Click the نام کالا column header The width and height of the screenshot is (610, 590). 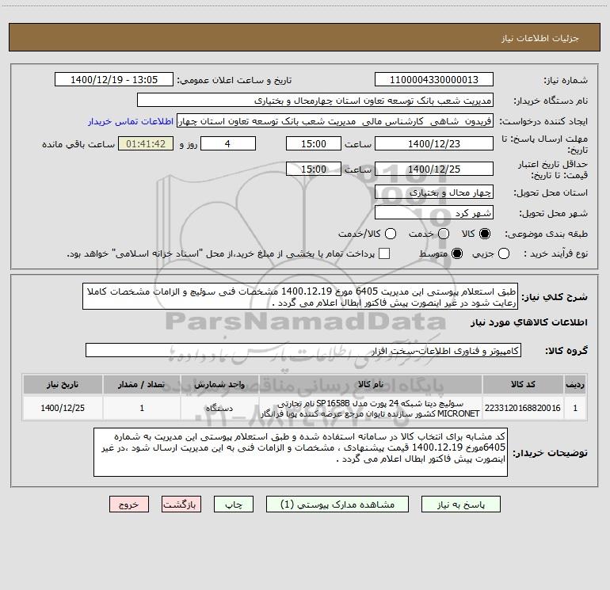coord(371,384)
